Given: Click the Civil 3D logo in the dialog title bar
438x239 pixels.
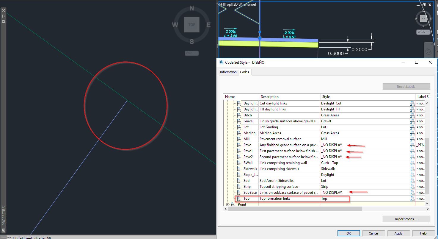Looking at the screenshot, I should [221, 62].
